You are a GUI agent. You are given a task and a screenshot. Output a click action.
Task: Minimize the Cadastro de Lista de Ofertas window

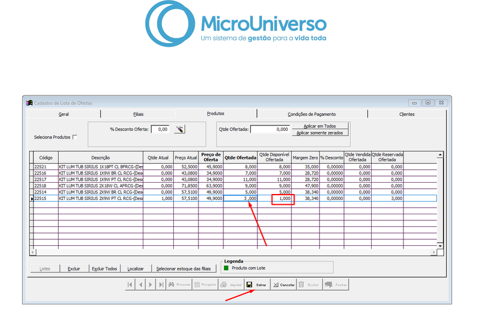point(414,103)
